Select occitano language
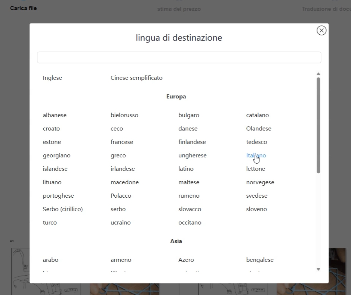The image size is (351, 295). click(190, 222)
